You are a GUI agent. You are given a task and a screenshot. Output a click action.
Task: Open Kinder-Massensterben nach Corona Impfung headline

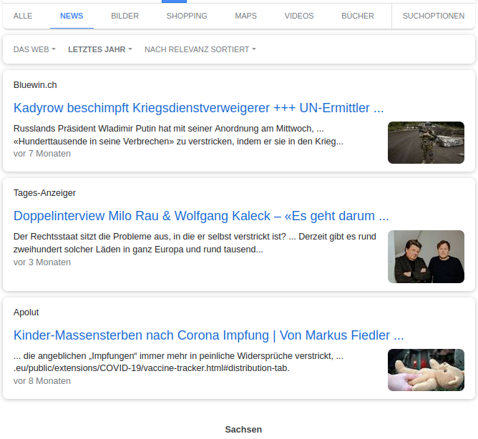click(208, 335)
